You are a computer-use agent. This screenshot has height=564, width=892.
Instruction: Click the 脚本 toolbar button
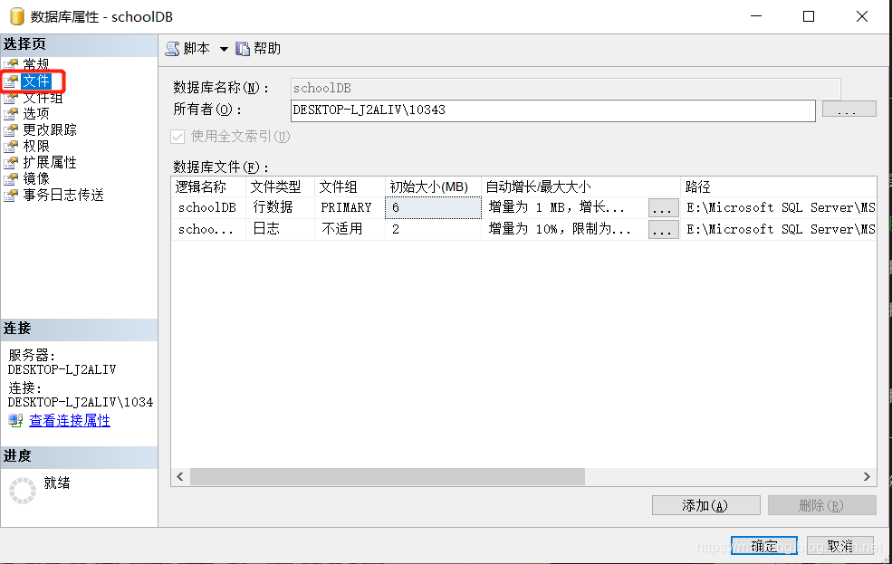tap(188, 49)
